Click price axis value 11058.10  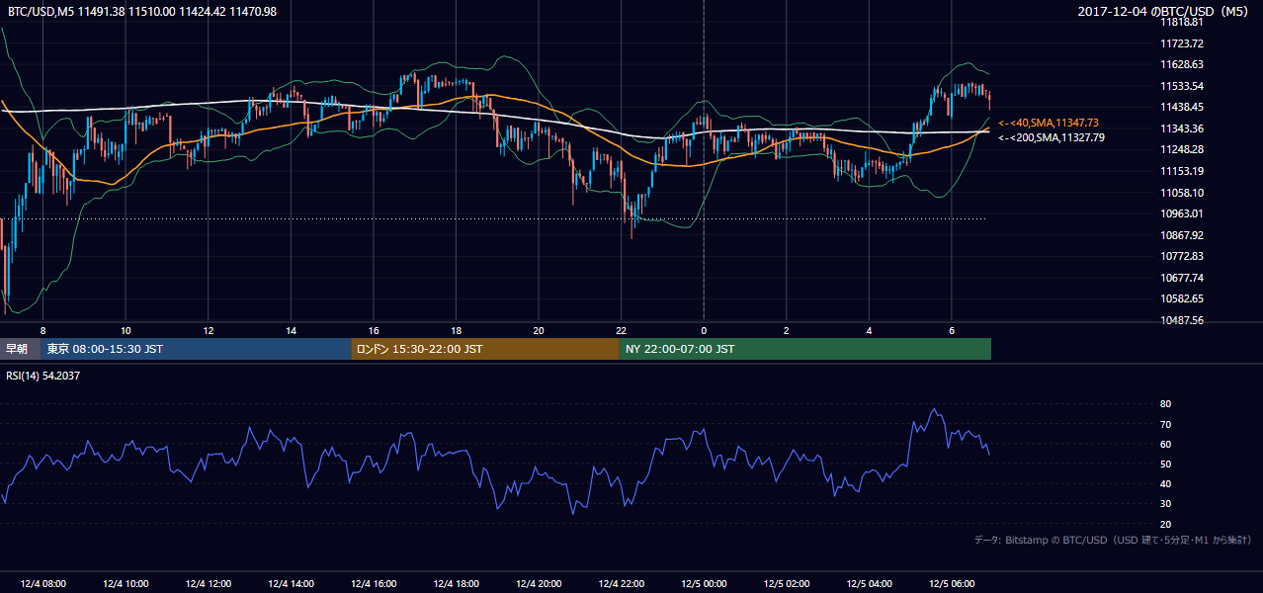click(x=1182, y=193)
